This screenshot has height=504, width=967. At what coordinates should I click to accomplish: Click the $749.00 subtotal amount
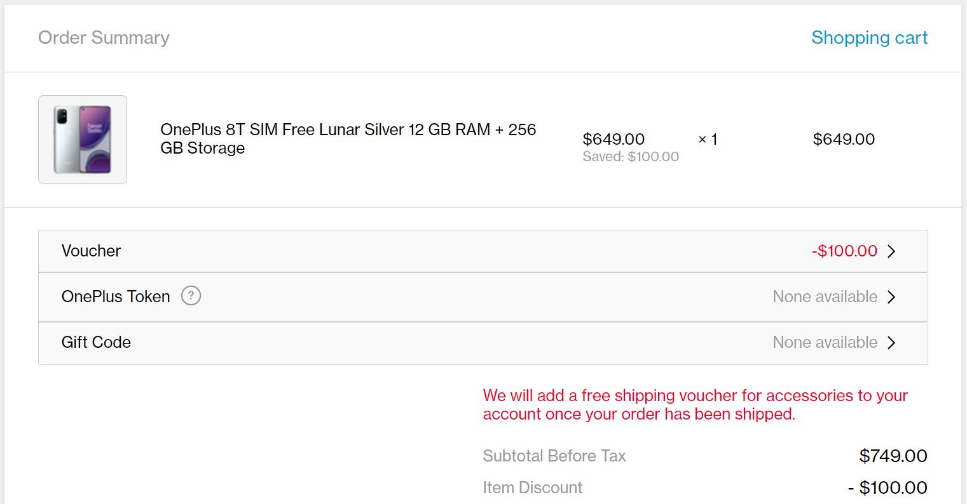click(893, 456)
